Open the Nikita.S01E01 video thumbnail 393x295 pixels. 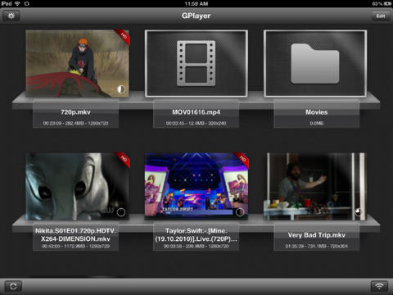coord(78,186)
